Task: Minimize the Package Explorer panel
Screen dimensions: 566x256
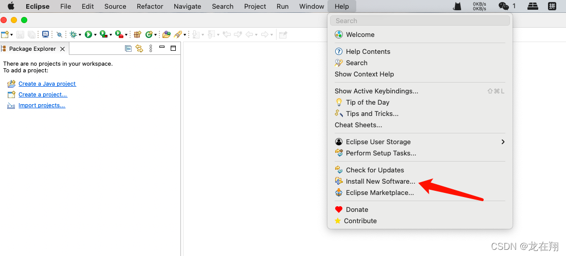Action: click(x=162, y=47)
